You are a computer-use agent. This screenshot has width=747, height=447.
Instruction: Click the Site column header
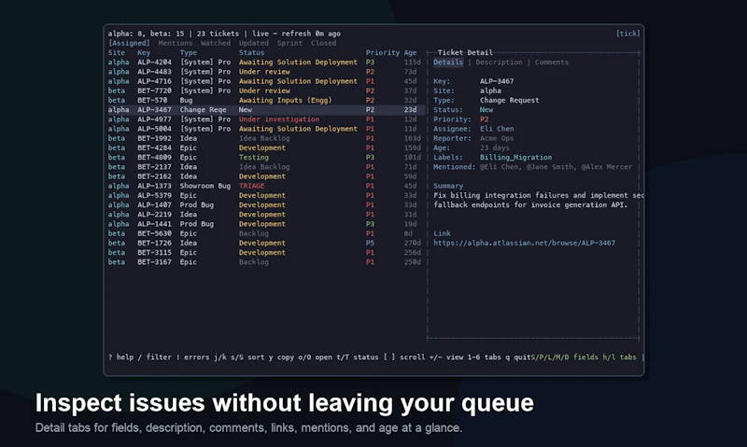(x=116, y=53)
